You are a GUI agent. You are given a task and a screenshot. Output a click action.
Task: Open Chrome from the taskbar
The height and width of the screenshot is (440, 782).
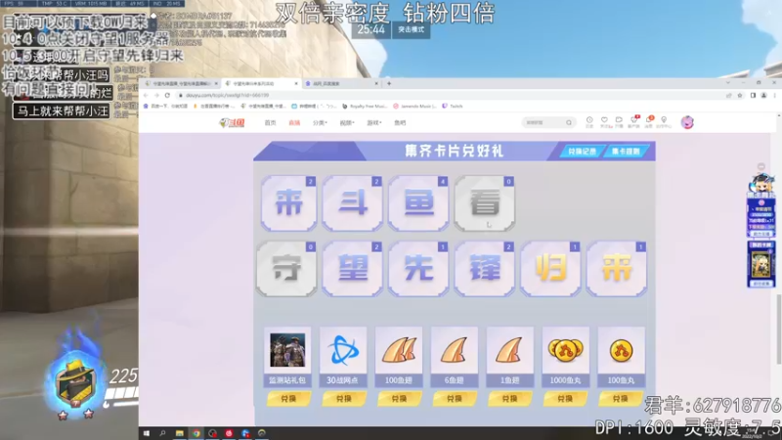point(196,433)
